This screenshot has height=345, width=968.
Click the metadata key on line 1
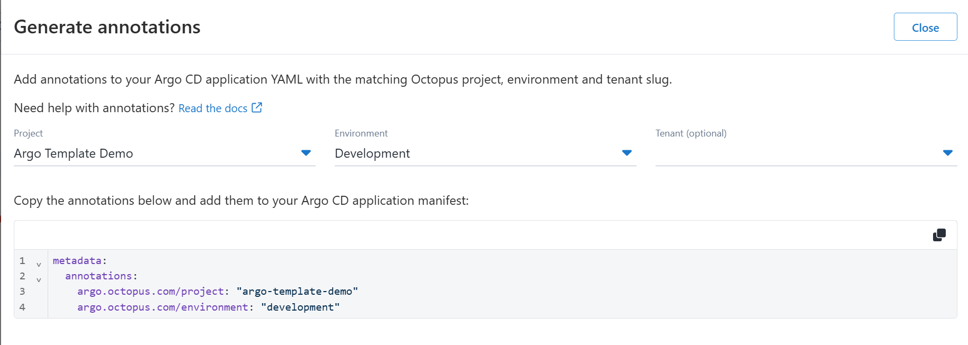point(77,261)
